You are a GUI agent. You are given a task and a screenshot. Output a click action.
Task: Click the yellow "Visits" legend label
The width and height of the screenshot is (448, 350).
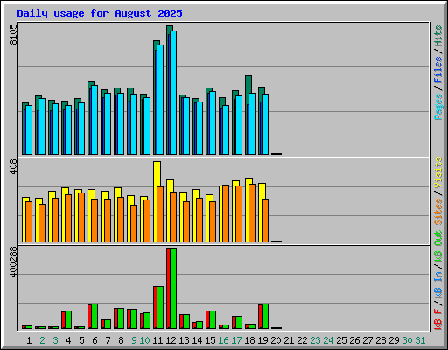pos(438,172)
